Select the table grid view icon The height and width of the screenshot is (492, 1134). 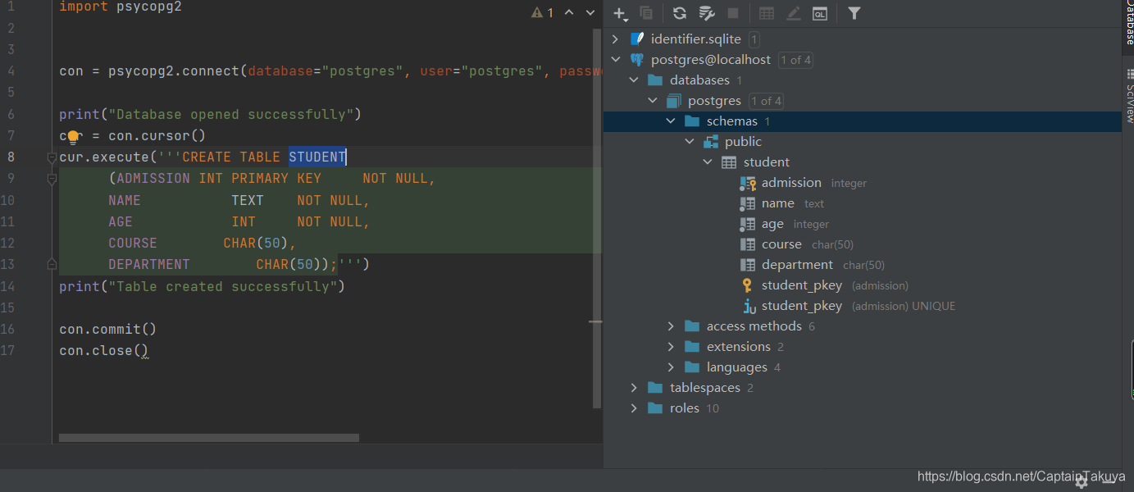[767, 13]
